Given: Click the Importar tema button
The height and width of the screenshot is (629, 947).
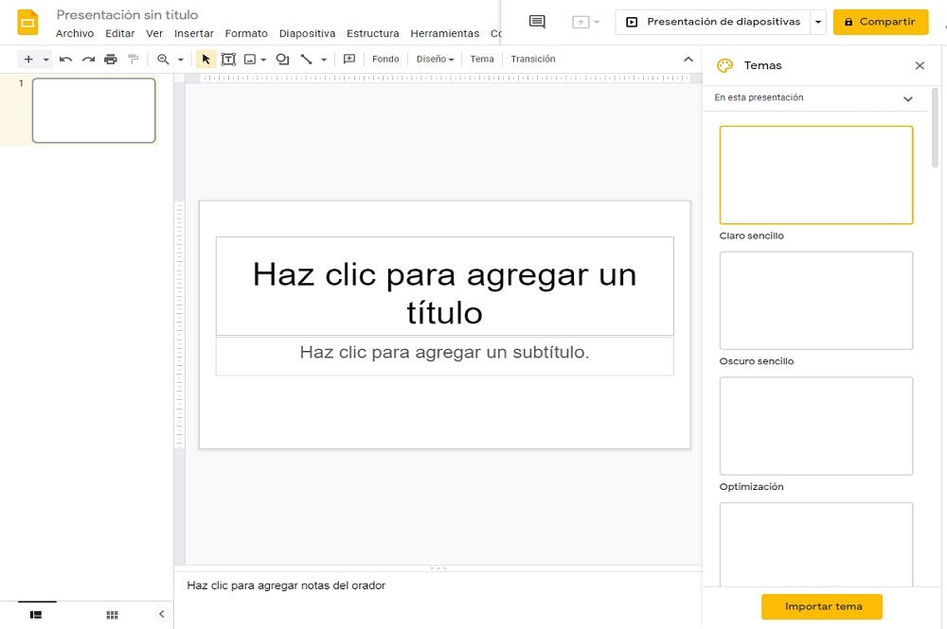Looking at the screenshot, I should 822,606.
